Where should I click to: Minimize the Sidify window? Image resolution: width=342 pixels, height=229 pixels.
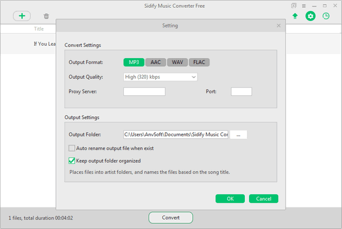(x=314, y=6)
